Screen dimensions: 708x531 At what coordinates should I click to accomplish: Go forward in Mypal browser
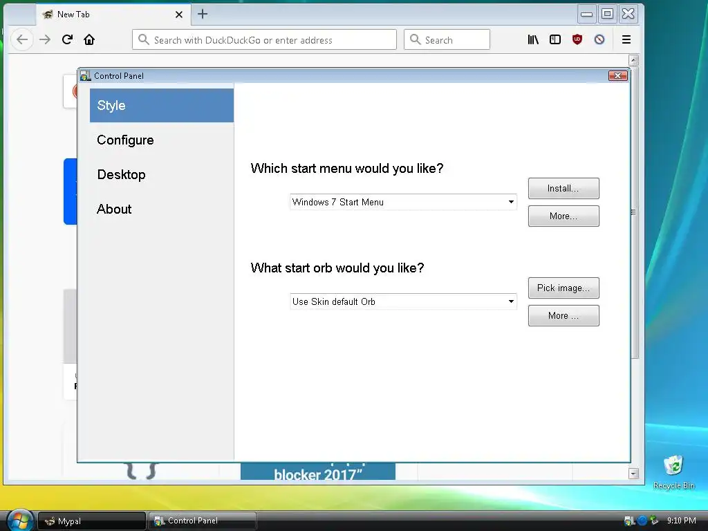tap(45, 39)
